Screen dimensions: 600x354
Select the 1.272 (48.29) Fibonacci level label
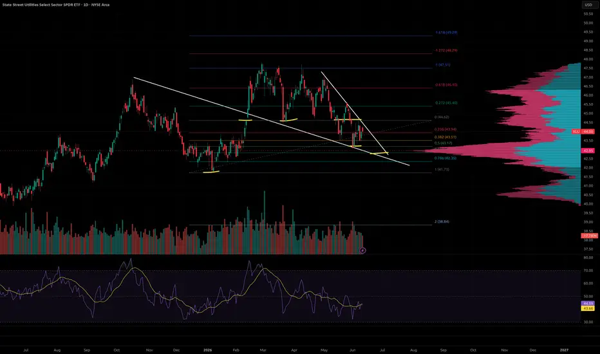click(445, 50)
